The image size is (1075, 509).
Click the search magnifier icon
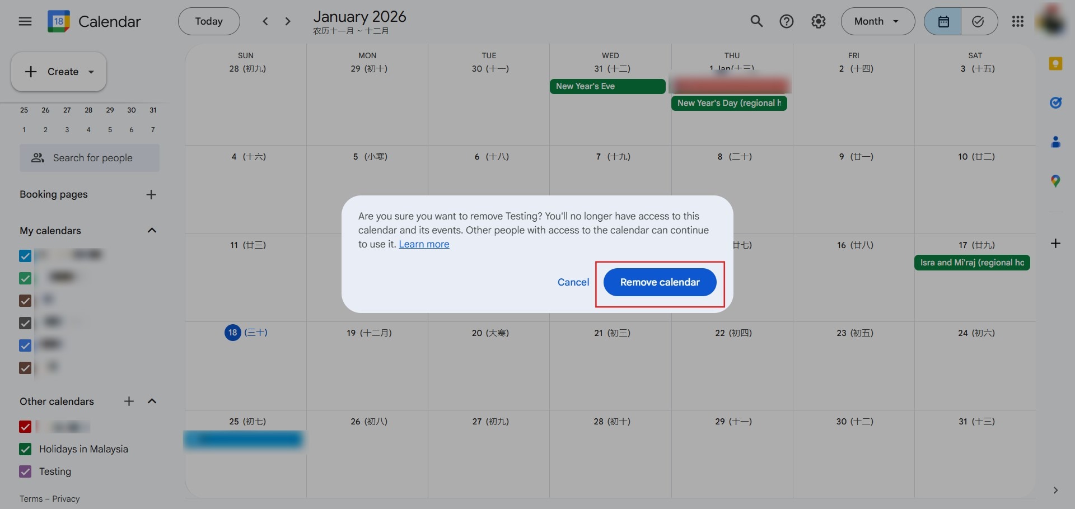pyautogui.click(x=756, y=21)
